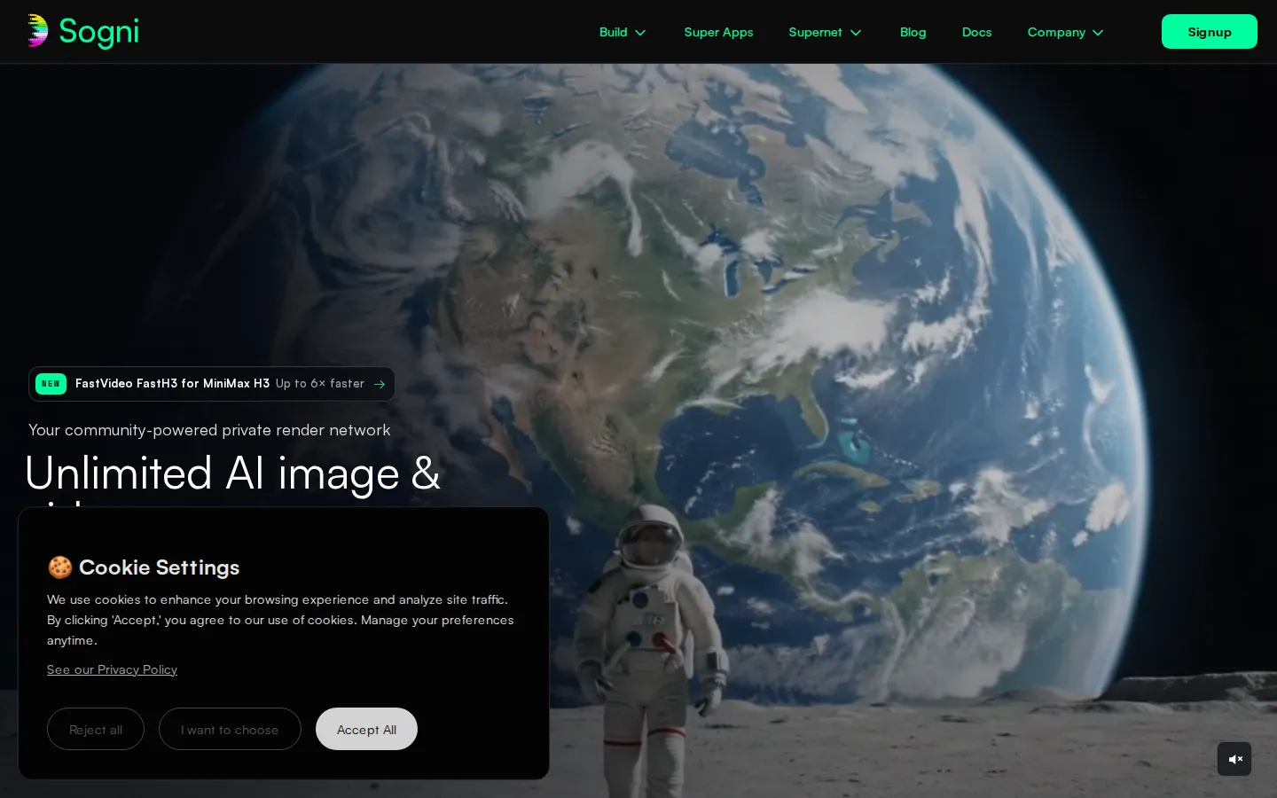Expand the Supernet dropdown
This screenshot has width=1277, height=798.
pos(825,32)
